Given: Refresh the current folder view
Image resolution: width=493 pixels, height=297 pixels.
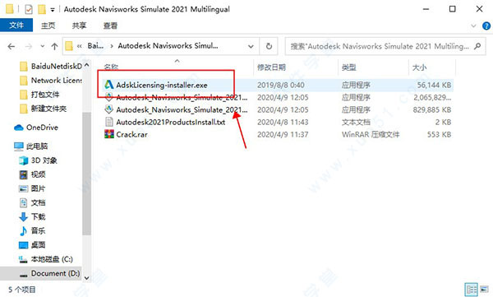Looking at the screenshot, I should (x=269, y=46).
